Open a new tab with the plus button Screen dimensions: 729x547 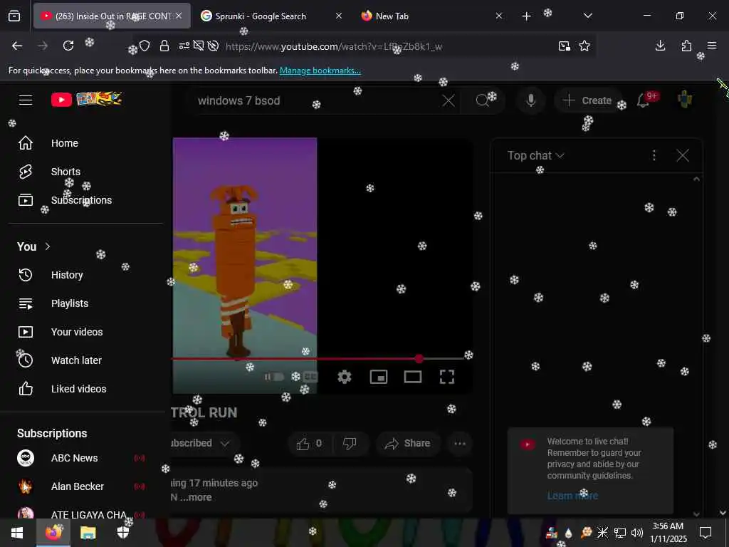pyautogui.click(x=526, y=16)
